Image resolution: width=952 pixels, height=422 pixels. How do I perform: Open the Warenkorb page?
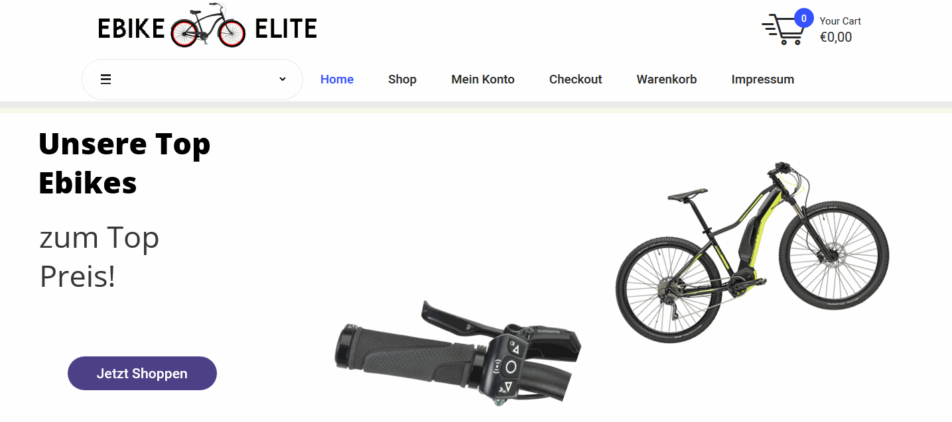(x=667, y=79)
